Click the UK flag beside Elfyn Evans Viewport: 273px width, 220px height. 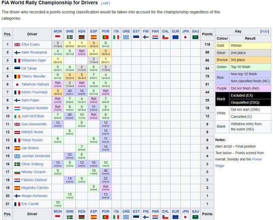(17, 45)
